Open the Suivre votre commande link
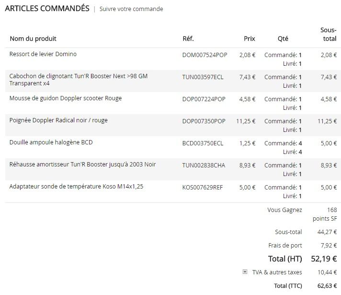The width and height of the screenshot is (341, 295). [131, 9]
